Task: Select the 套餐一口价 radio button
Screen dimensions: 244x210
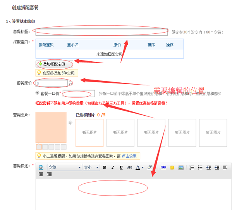Action: pos(37,93)
